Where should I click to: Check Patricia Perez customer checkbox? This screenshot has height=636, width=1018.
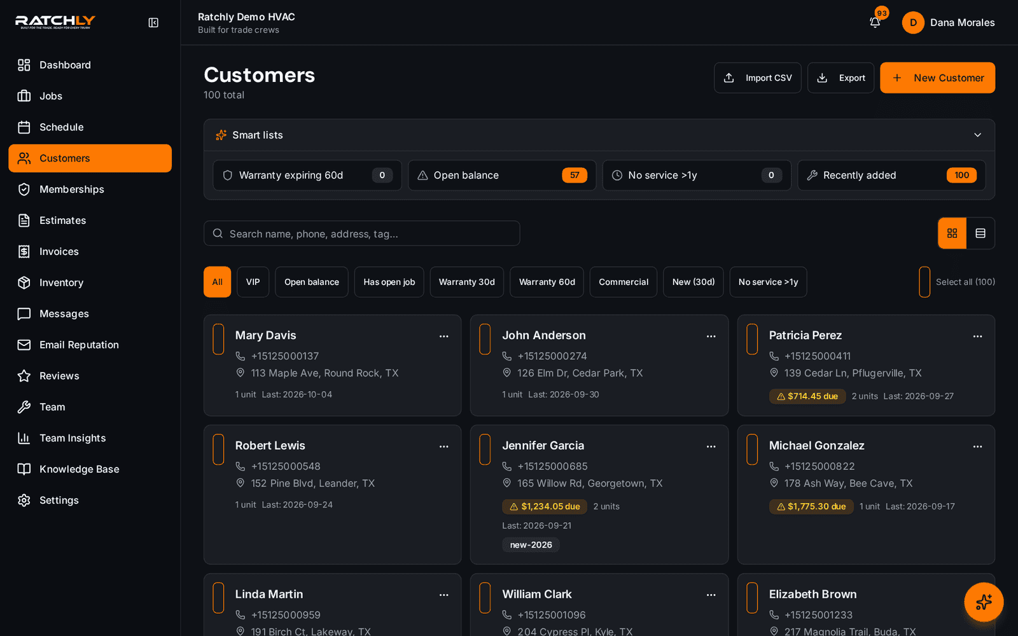point(752,339)
